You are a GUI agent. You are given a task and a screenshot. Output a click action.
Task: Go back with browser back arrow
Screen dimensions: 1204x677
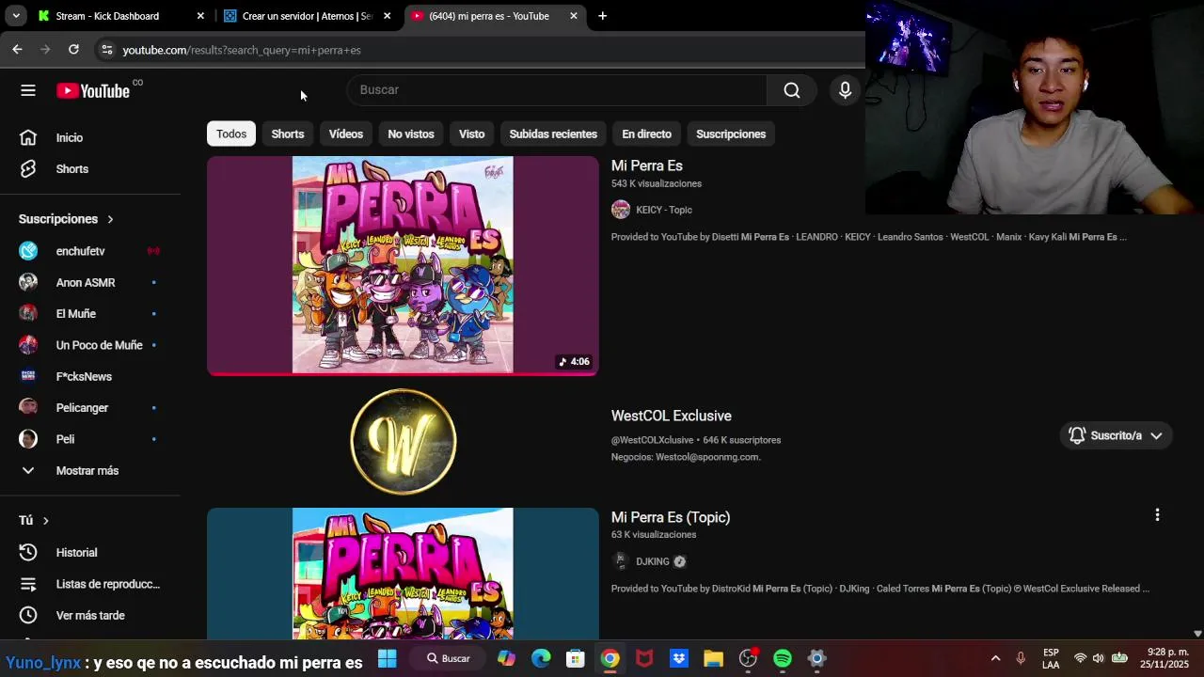click(x=17, y=50)
